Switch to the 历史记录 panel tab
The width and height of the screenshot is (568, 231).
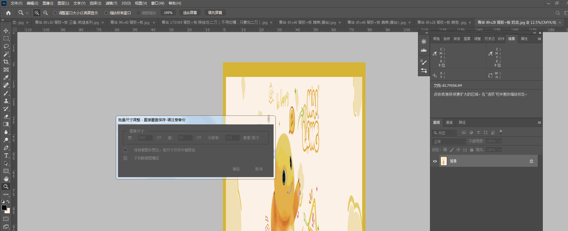tap(489, 39)
